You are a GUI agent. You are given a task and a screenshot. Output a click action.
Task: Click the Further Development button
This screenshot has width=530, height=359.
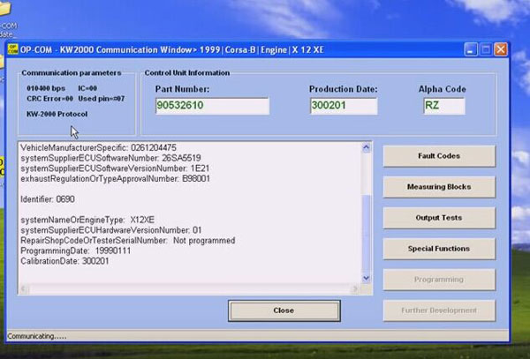439,310
